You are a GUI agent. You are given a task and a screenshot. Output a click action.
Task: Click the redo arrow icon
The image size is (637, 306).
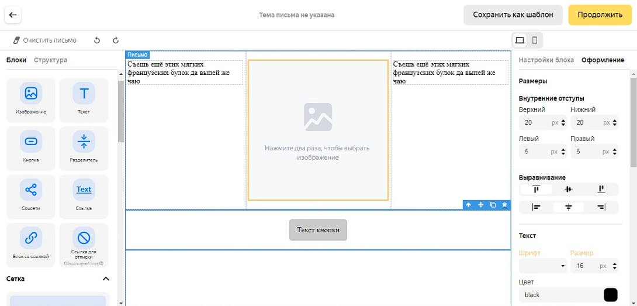tap(116, 40)
